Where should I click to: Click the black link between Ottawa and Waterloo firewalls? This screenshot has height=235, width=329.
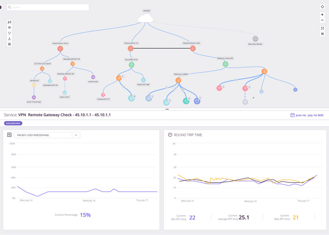tap(162, 48)
